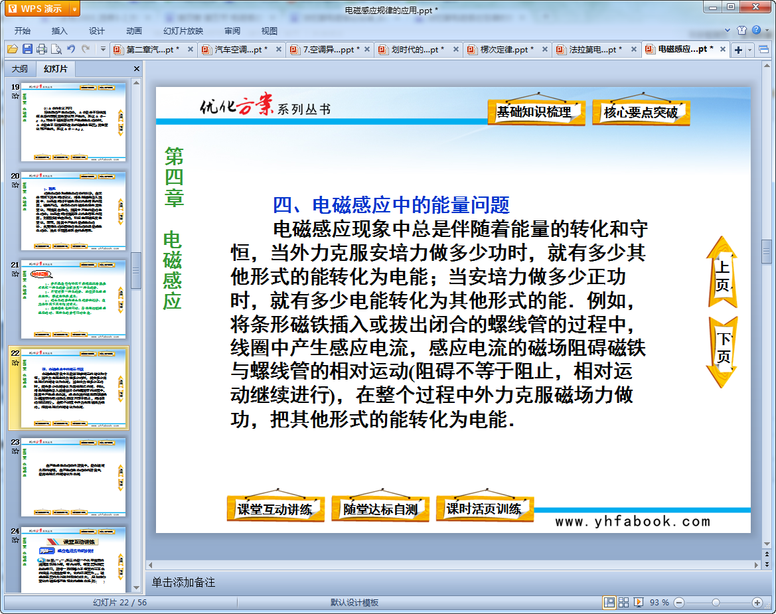
Task: Open the 动画 menu tab
Action: pos(133,31)
